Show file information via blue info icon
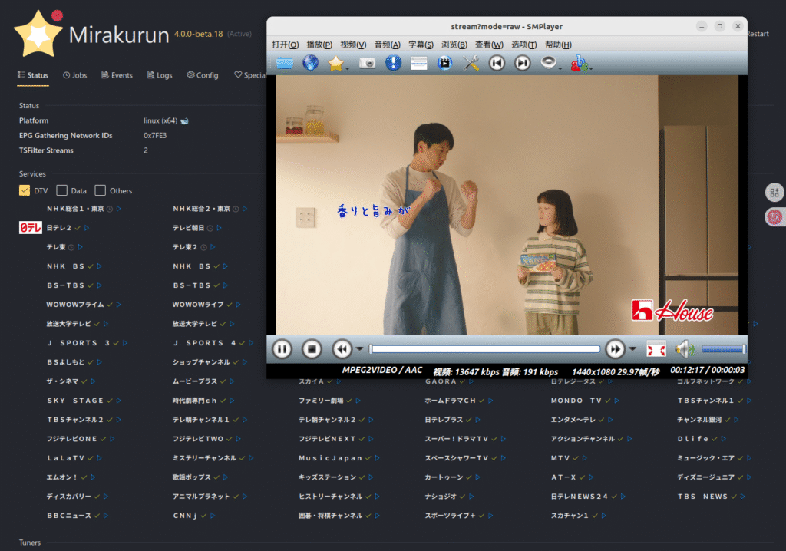 coord(394,64)
